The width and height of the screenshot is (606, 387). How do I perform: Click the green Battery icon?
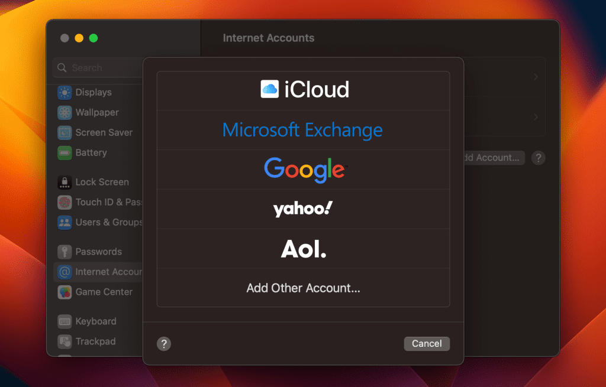click(x=65, y=153)
